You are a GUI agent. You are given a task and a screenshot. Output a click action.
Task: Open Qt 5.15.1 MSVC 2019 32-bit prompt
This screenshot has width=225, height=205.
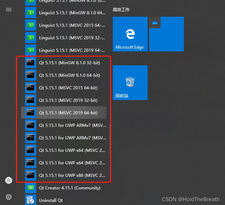64,100
